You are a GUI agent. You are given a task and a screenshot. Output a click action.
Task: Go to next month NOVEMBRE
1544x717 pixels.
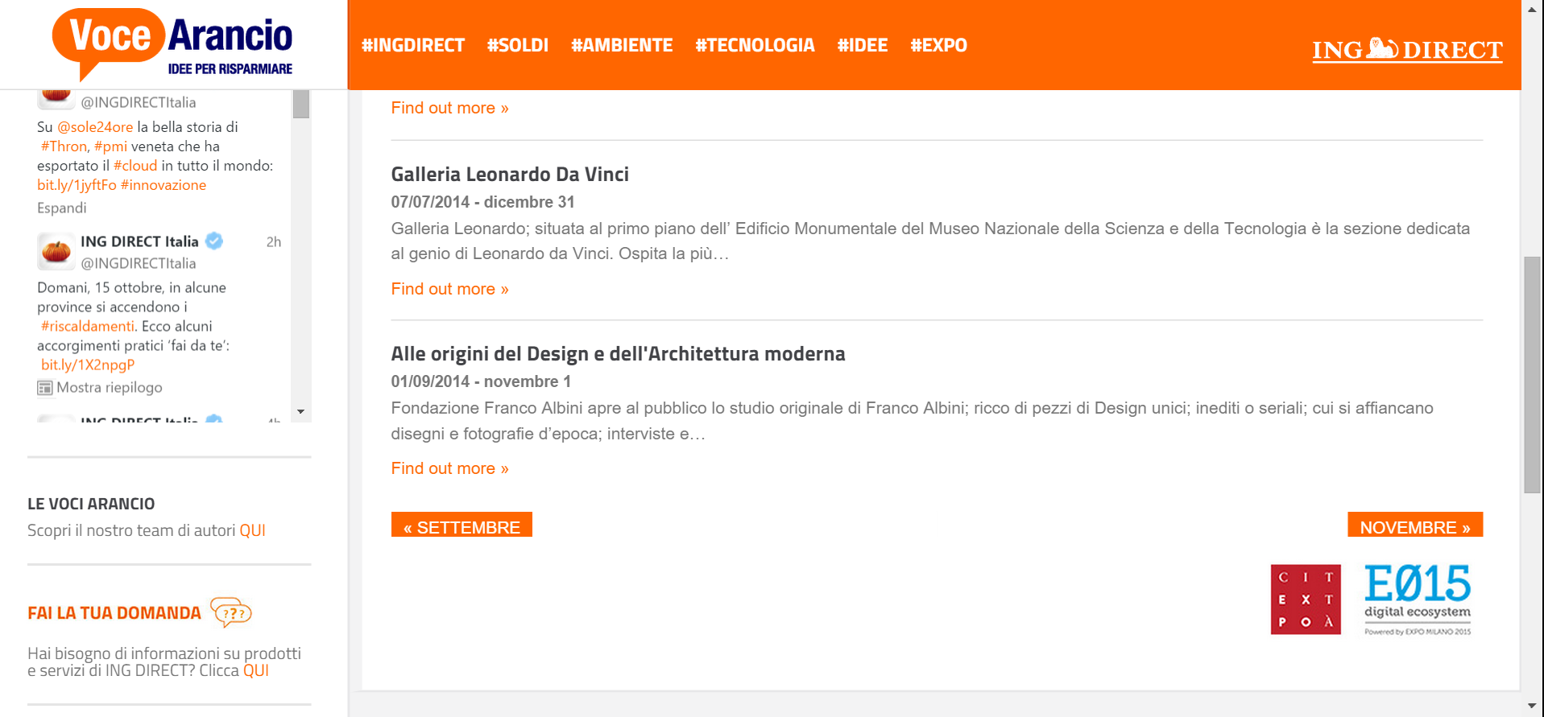click(x=1414, y=526)
